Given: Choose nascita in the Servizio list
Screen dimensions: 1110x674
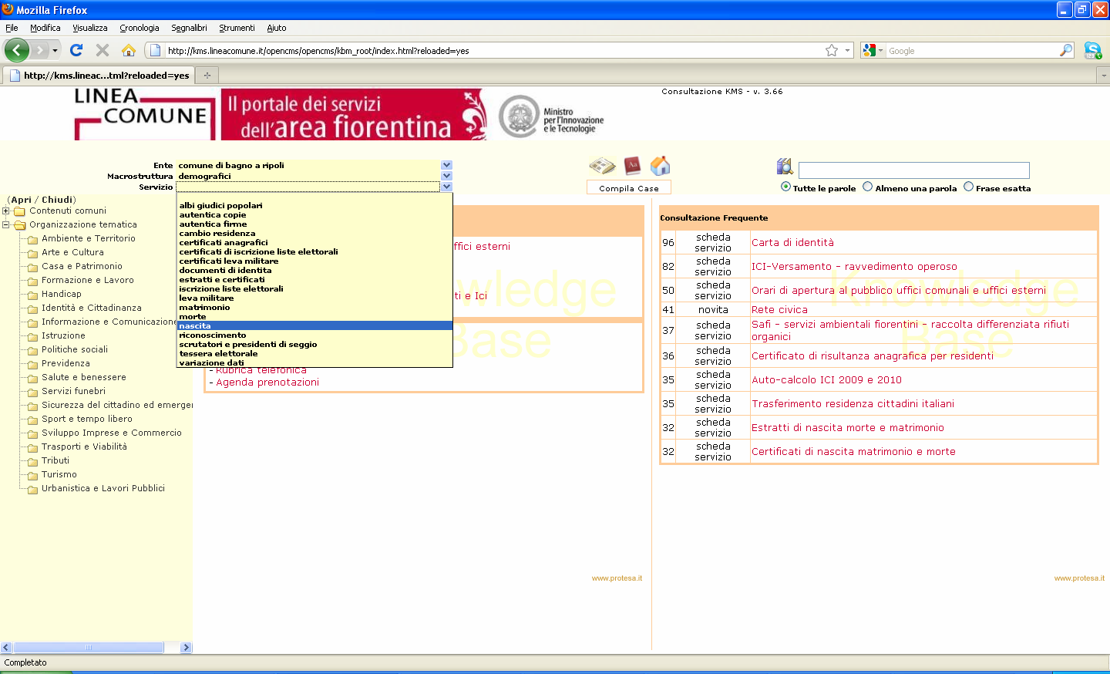Looking at the screenshot, I should [314, 325].
